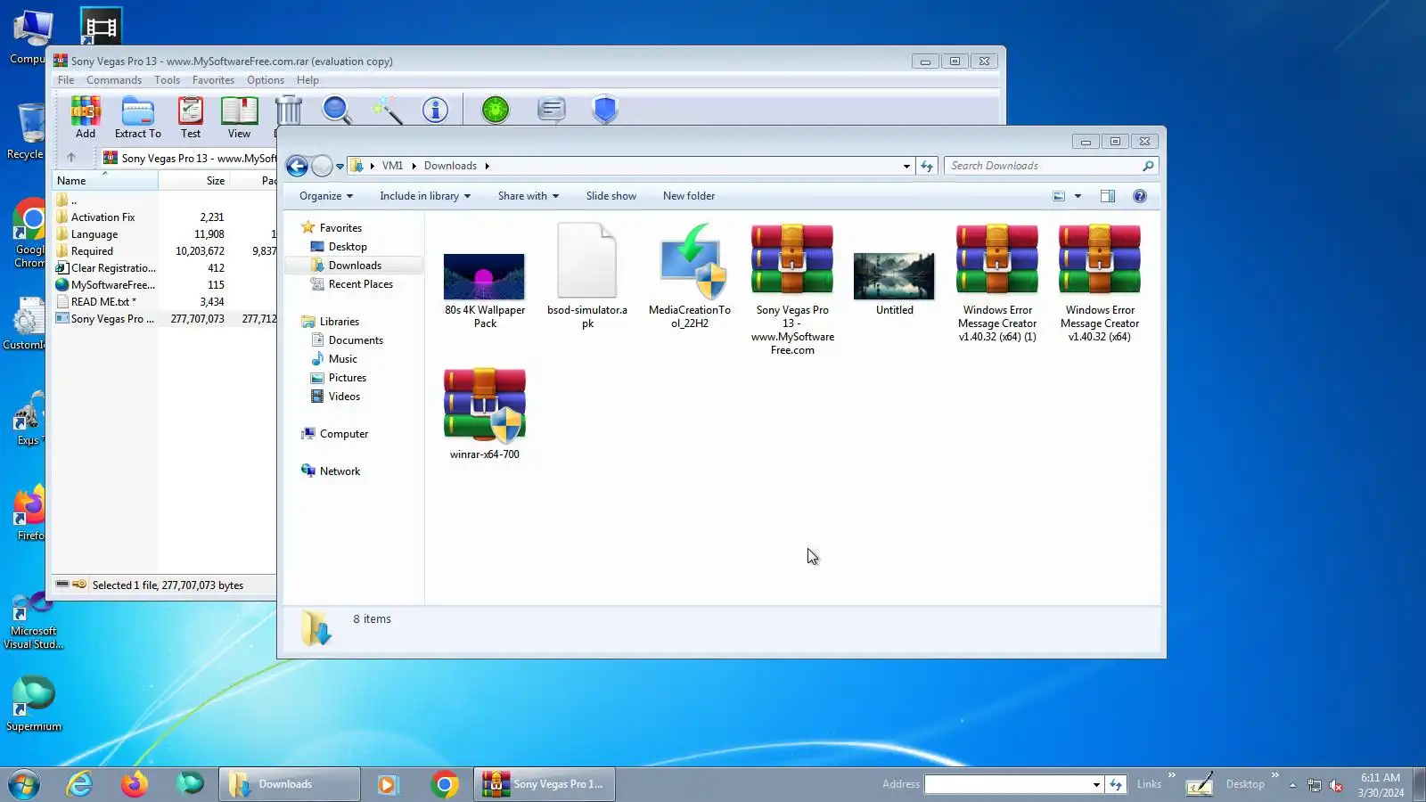Open the Favorites menu in WinRAR

coord(213,80)
